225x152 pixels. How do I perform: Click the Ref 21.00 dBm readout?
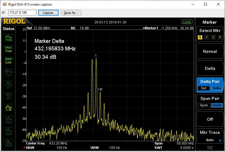[x=38, y=28]
